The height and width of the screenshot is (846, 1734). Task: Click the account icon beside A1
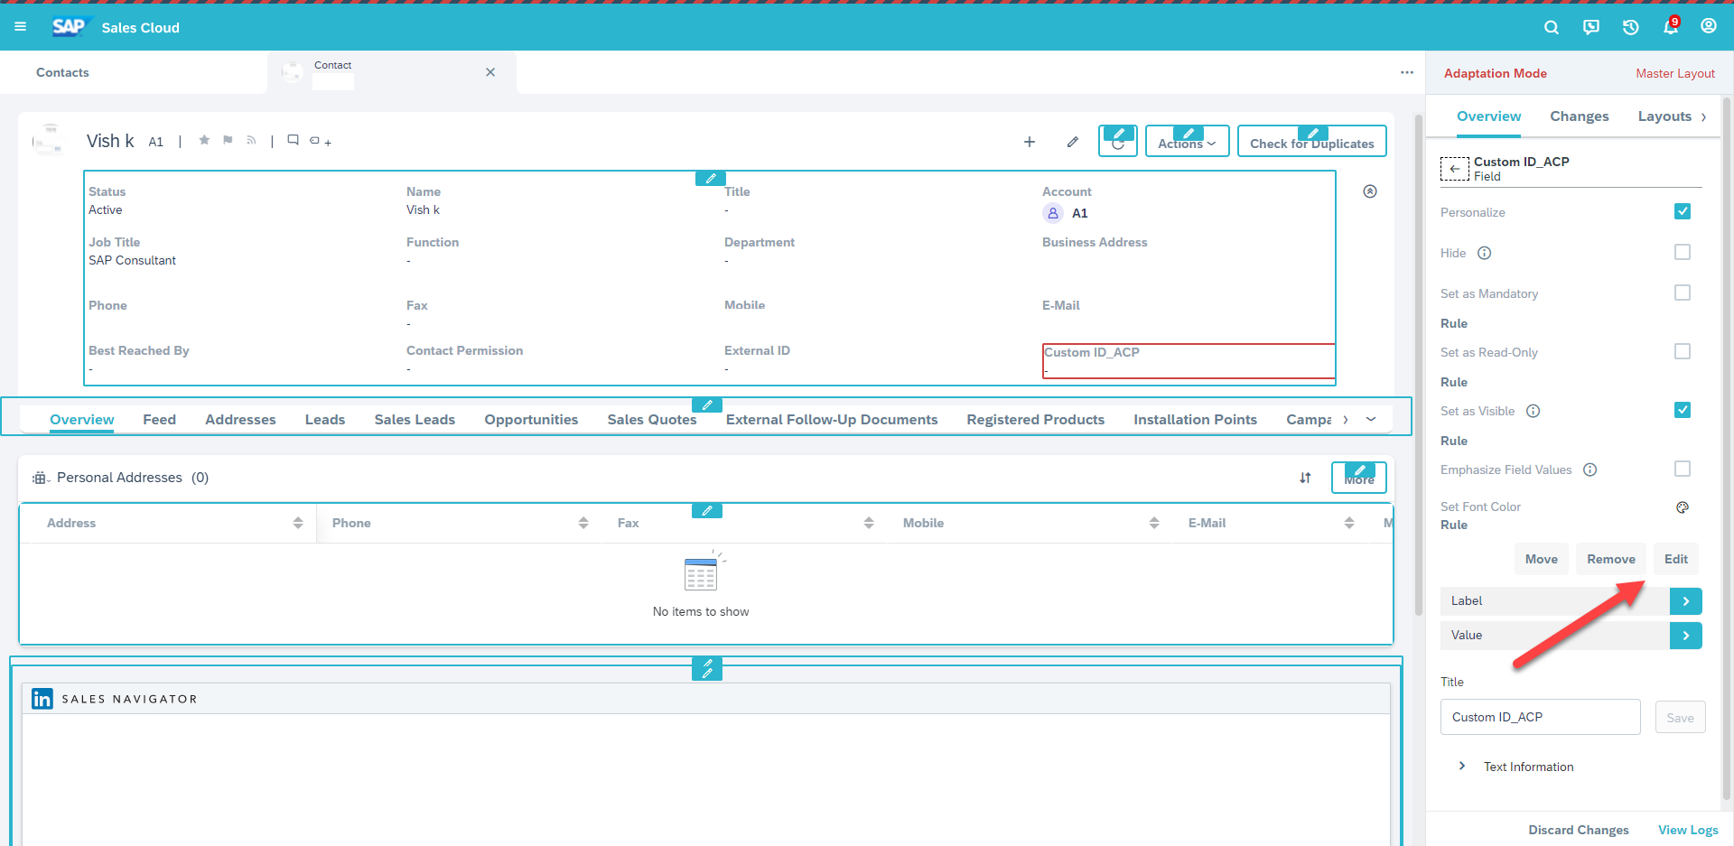(x=1053, y=213)
